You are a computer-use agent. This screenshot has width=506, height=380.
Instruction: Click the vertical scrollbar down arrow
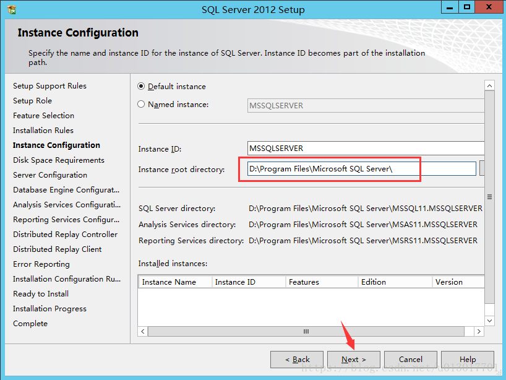click(x=489, y=321)
